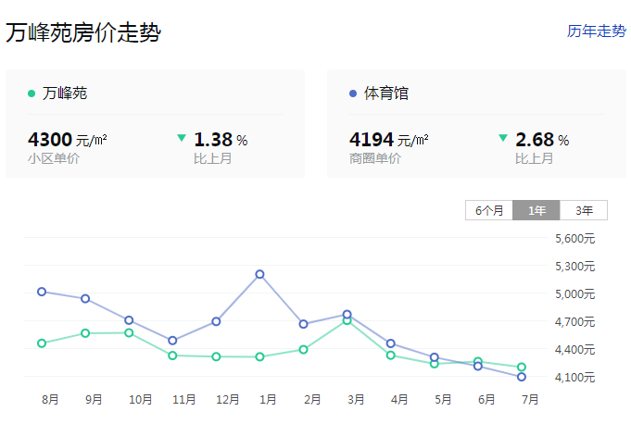Select the green data point for 8月

pyautogui.click(x=42, y=343)
